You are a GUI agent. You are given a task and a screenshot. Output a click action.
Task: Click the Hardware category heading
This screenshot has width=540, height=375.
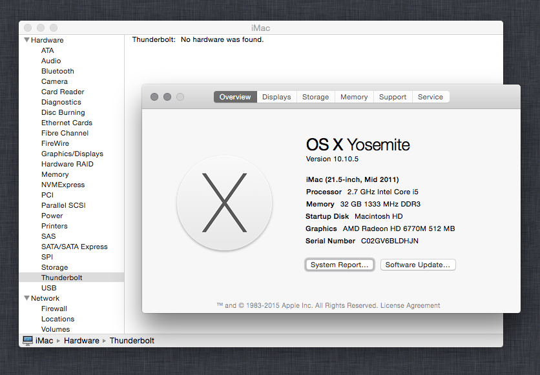(x=47, y=40)
